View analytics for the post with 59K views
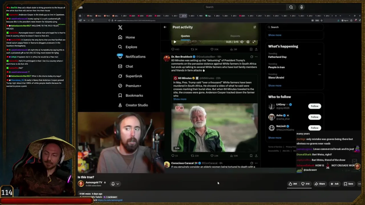 click(234, 156)
